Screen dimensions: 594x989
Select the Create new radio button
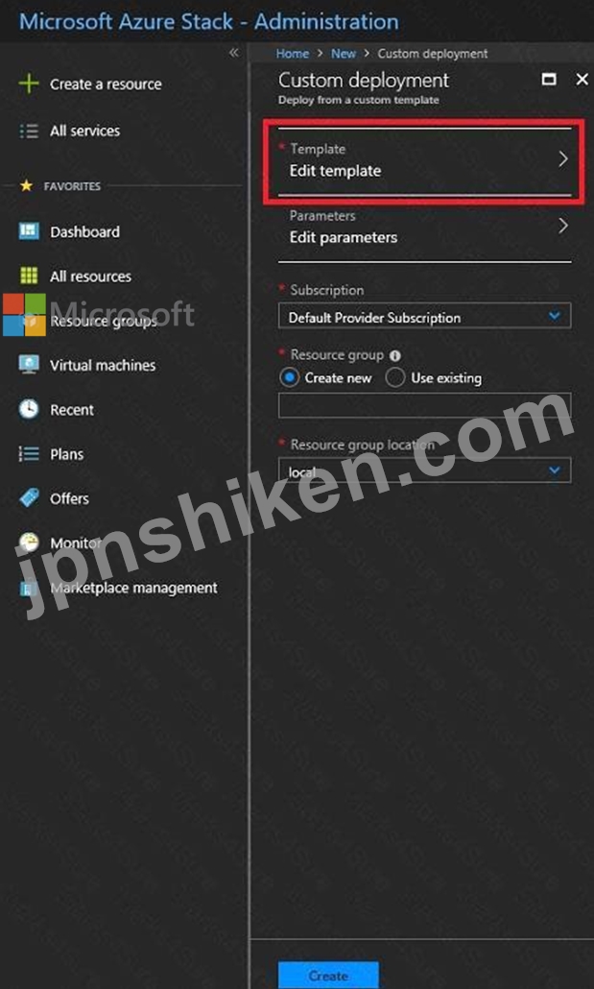click(289, 377)
